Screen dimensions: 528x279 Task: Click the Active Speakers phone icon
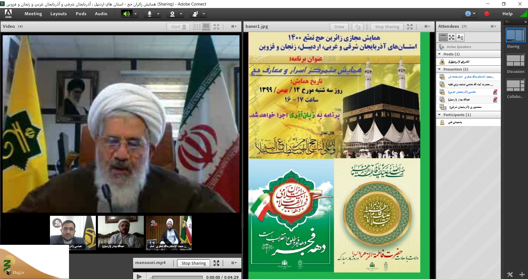coord(442,47)
